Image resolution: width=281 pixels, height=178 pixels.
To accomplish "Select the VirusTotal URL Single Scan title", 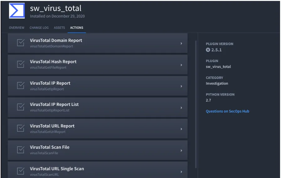I will coord(57,169).
